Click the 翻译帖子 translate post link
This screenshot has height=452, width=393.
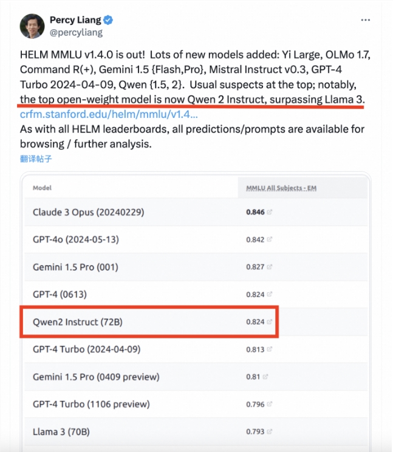(36, 159)
